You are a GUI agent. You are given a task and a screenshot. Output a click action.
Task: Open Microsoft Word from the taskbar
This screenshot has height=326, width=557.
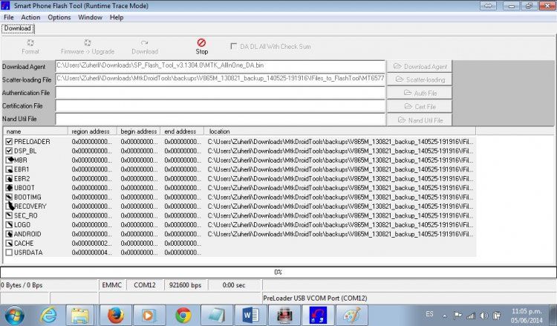coord(250,315)
